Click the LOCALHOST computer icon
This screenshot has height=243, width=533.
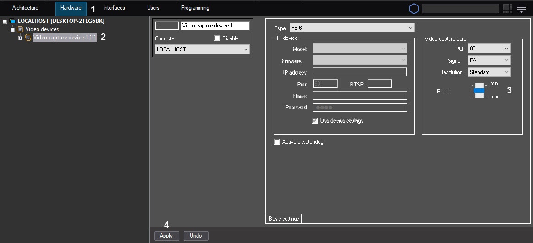[x=12, y=21]
